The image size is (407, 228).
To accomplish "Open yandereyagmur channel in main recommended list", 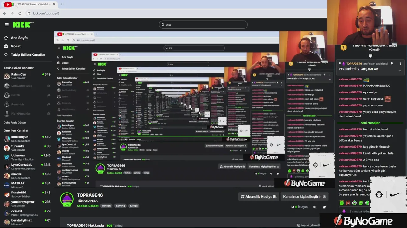I will click(x=27, y=203).
